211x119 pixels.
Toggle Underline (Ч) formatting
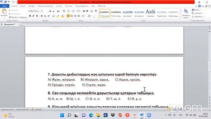37,16
